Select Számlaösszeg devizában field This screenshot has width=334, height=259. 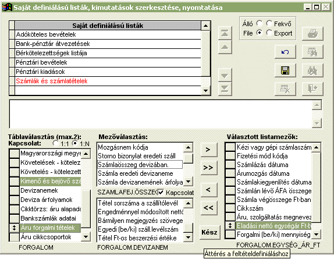click(x=140, y=165)
